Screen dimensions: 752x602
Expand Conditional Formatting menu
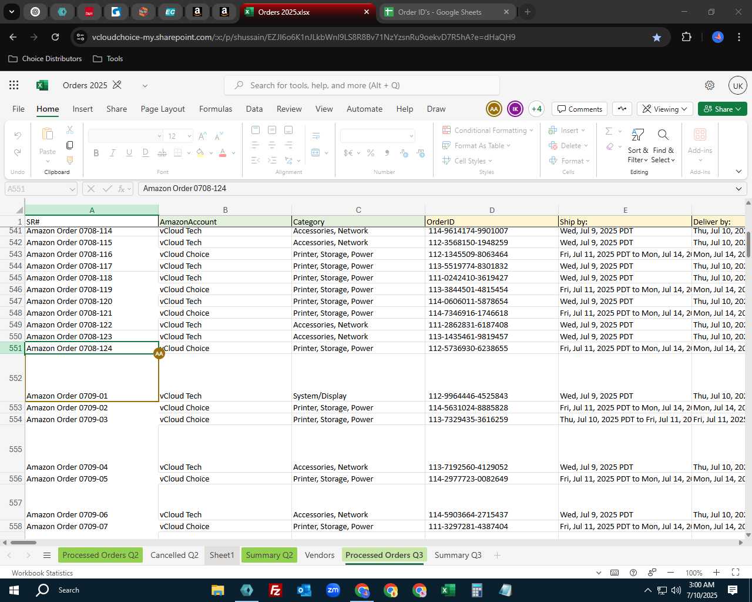[x=488, y=131]
